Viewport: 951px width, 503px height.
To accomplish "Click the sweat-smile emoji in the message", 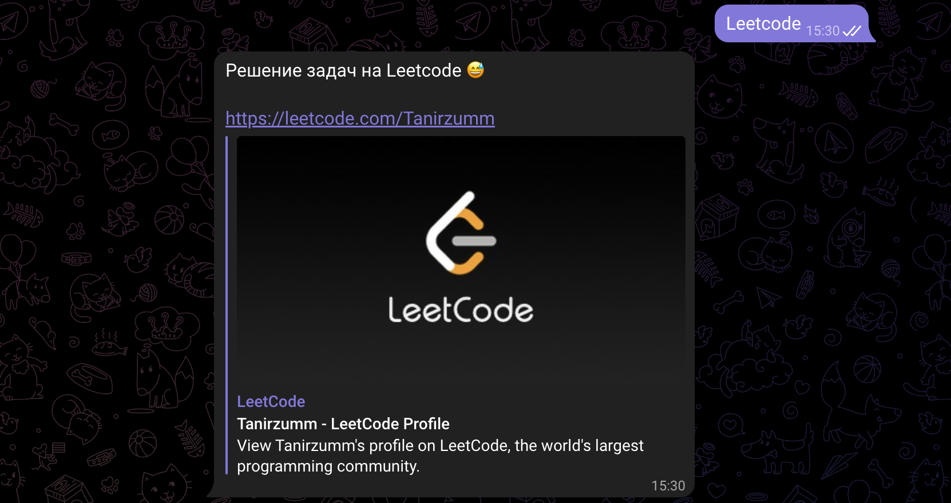I will 475,70.
